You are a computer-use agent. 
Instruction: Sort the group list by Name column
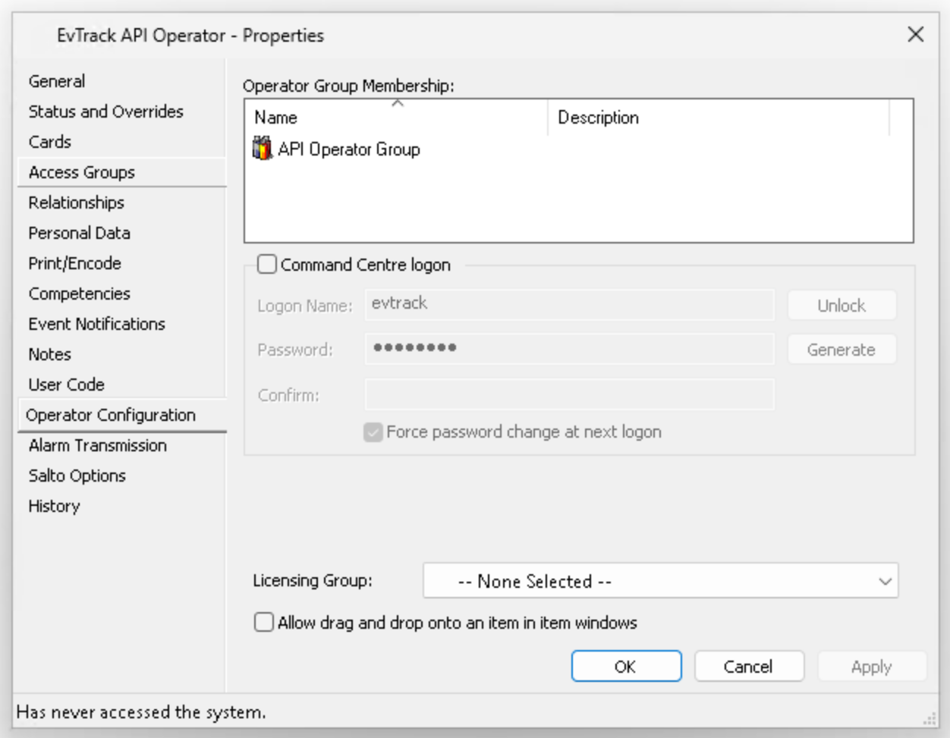(395, 118)
